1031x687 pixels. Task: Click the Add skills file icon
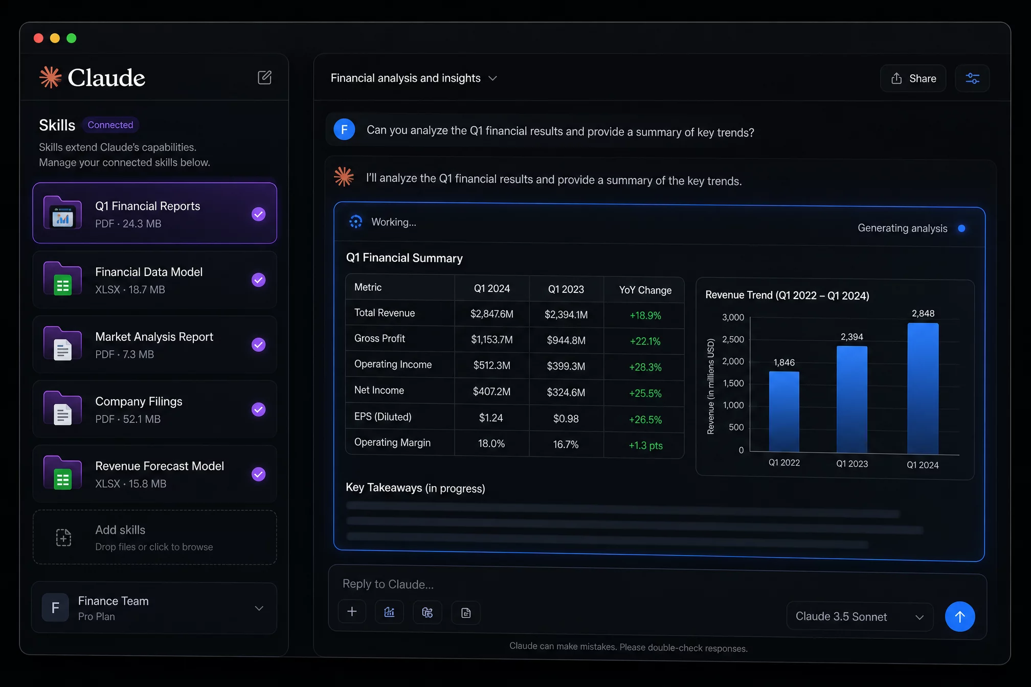(x=63, y=537)
